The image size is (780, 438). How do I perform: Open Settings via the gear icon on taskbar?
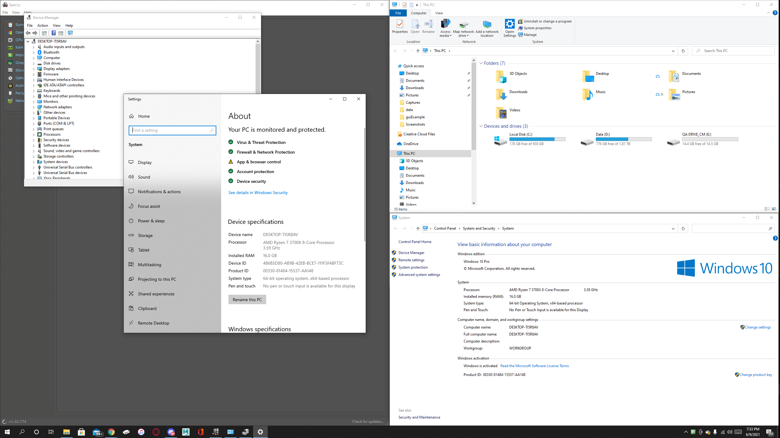click(260, 432)
